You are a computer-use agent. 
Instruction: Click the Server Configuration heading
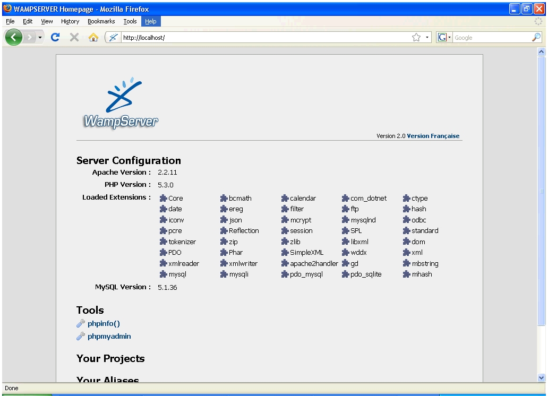point(129,160)
